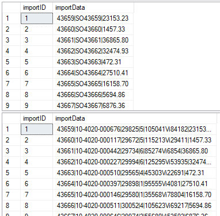The width and height of the screenshot is (220, 216).
Task: Click cell 43662|SO43662|32474.93
Action: [x=93, y=51]
